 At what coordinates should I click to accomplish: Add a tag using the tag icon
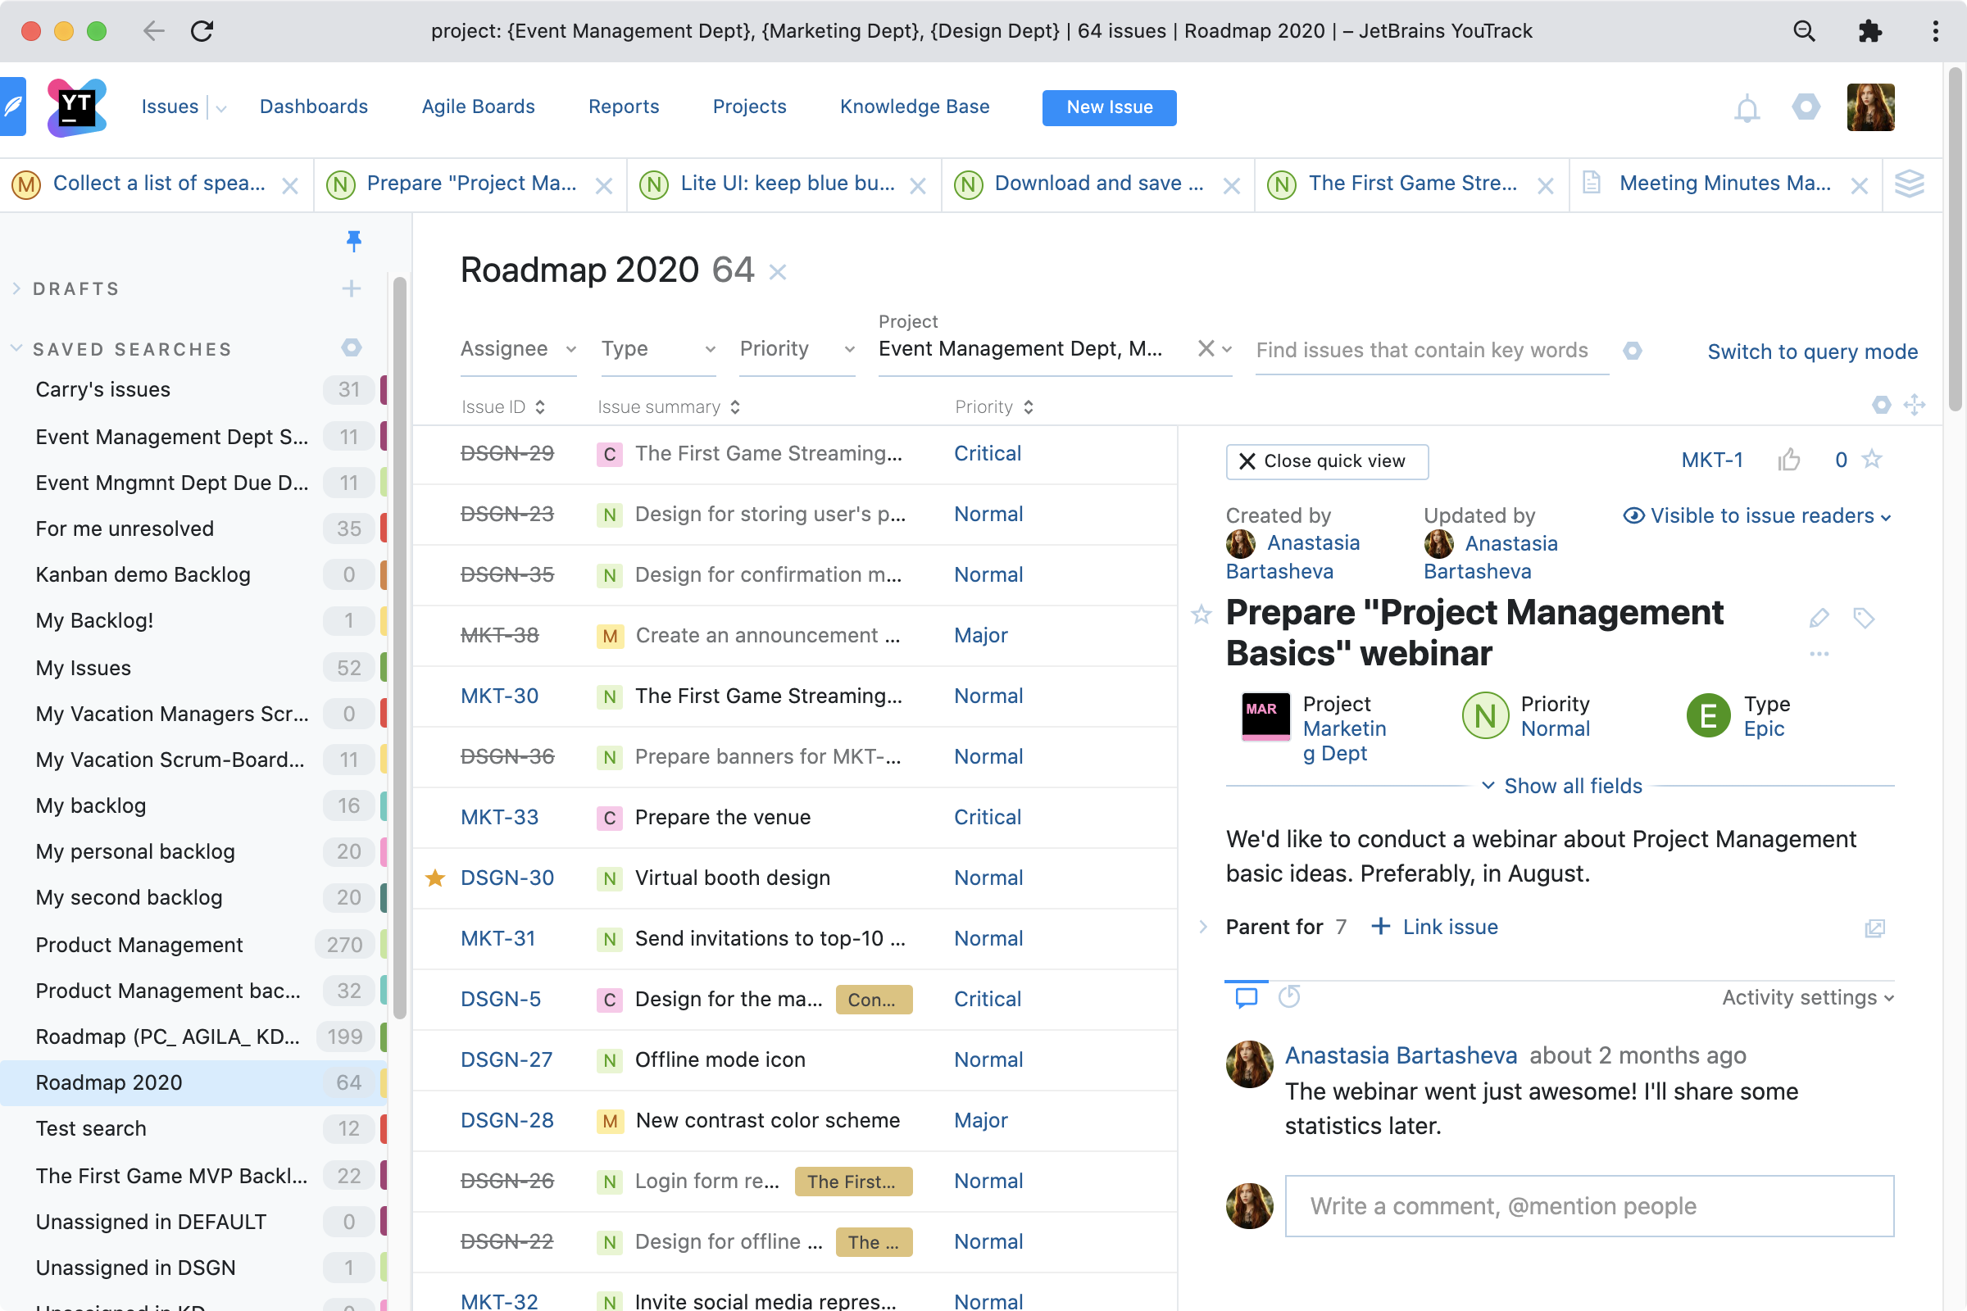click(x=1863, y=618)
